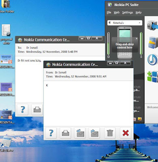The height and width of the screenshot is (162, 158).
Task: Open Install applications colored-squares icon in PC Suite
Action: pyautogui.click(x=153, y=77)
